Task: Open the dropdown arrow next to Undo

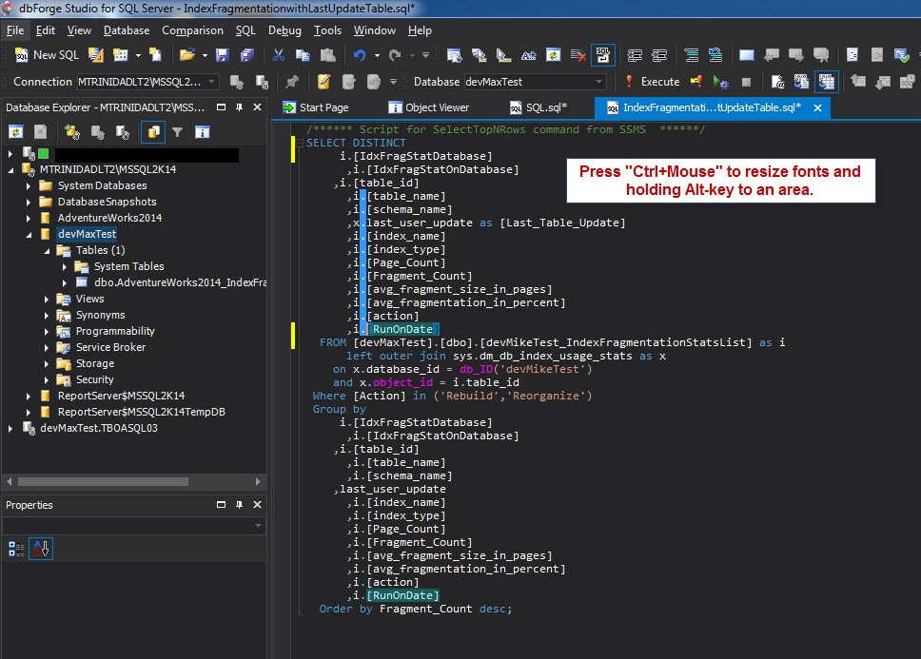Action: (x=377, y=56)
